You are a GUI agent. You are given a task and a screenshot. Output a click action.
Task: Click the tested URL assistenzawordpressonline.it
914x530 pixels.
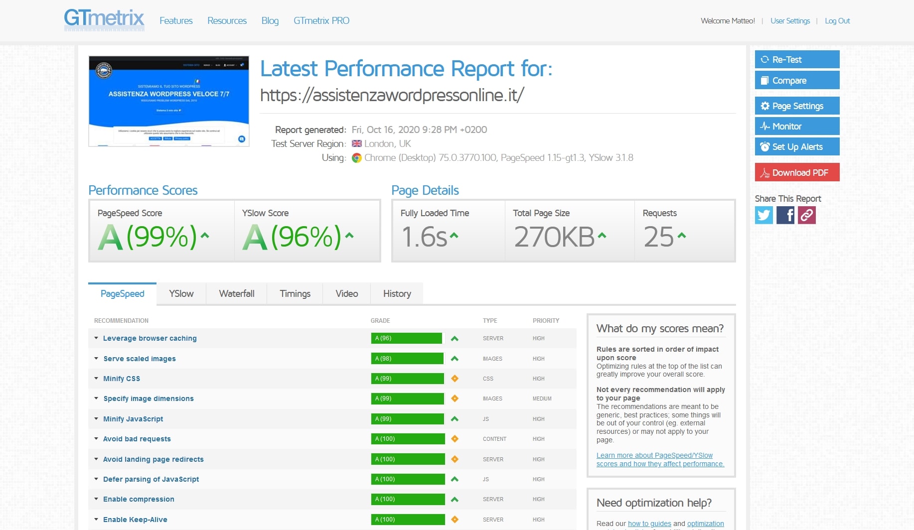[392, 95]
